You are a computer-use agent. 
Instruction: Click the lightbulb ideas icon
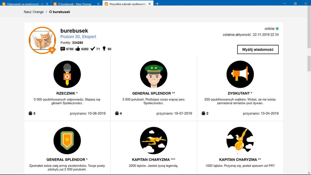104,49
